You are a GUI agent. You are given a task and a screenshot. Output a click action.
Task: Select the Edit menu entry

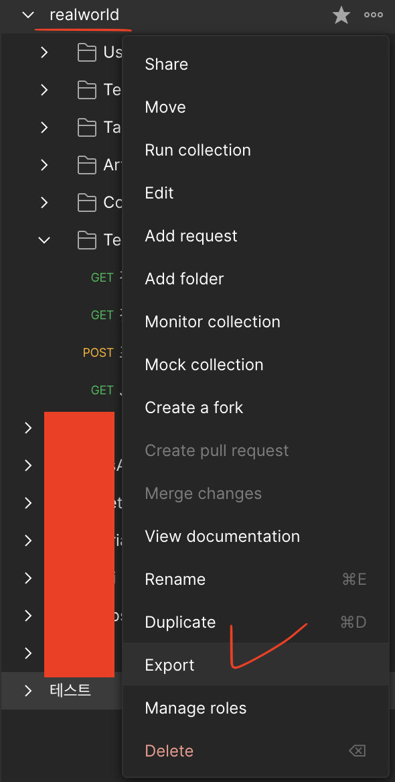pos(256,193)
